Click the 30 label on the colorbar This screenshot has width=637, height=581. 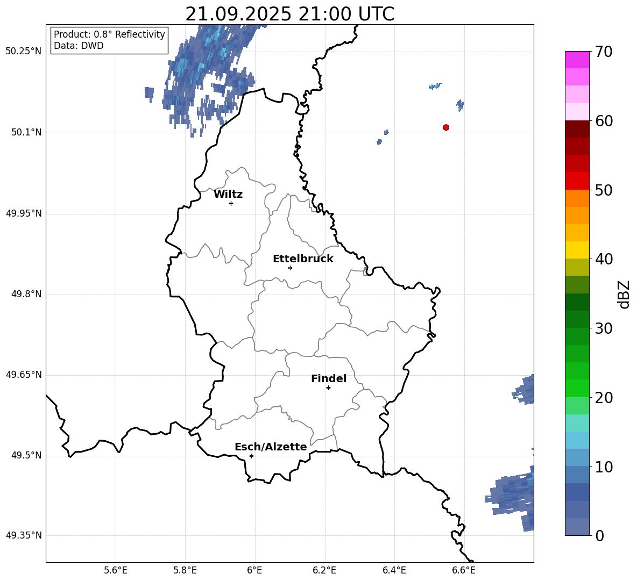pyautogui.click(x=604, y=328)
